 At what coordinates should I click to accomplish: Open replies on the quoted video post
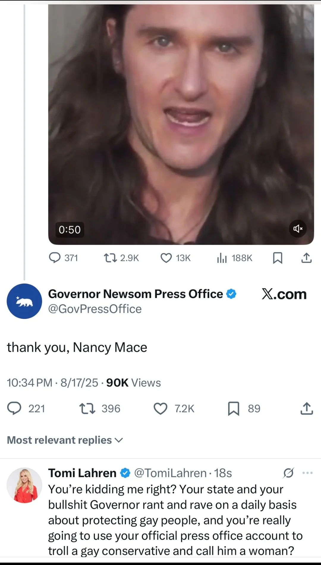(63, 258)
